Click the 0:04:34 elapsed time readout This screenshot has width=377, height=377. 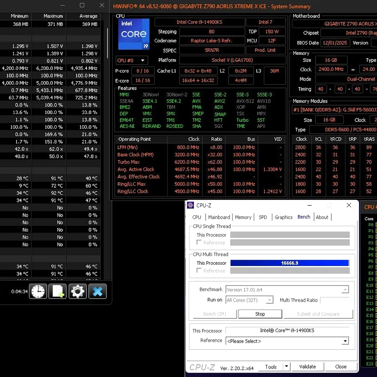point(19,292)
